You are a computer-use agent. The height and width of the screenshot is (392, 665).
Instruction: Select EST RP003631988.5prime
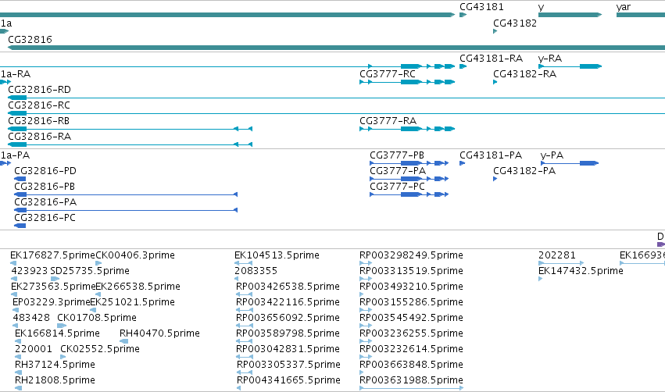(411, 380)
